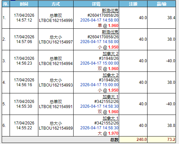Click total stake value 240.0

(x=142, y=140)
